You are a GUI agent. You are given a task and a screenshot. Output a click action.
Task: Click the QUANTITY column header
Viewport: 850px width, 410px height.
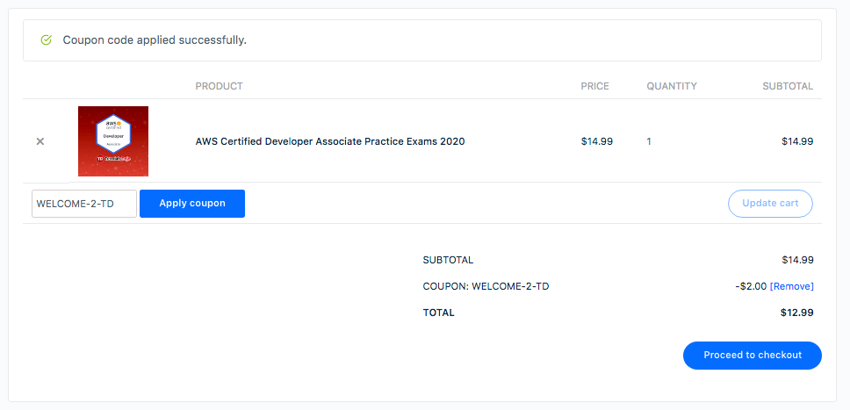coord(672,86)
